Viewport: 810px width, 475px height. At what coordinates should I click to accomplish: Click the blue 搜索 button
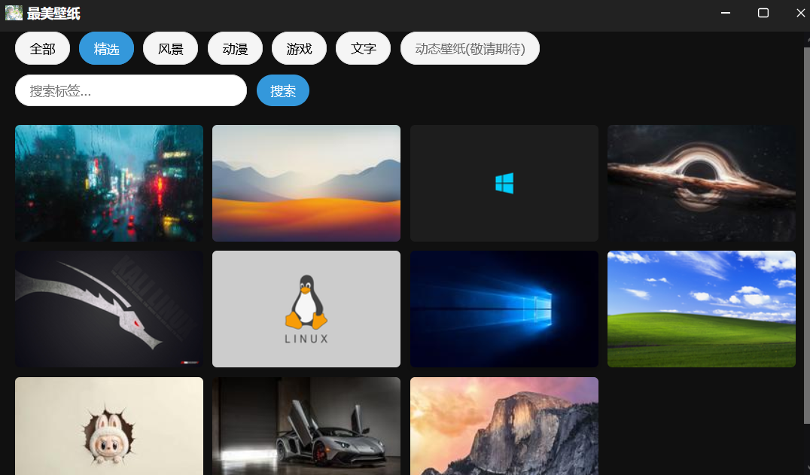[x=283, y=90]
